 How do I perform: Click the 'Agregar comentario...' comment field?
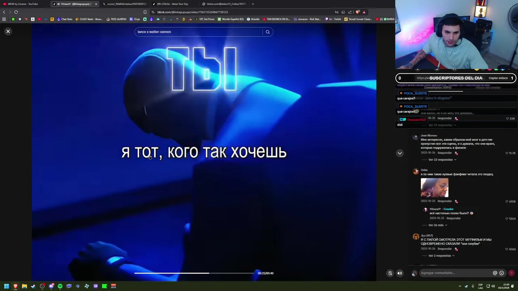(x=455, y=273)
